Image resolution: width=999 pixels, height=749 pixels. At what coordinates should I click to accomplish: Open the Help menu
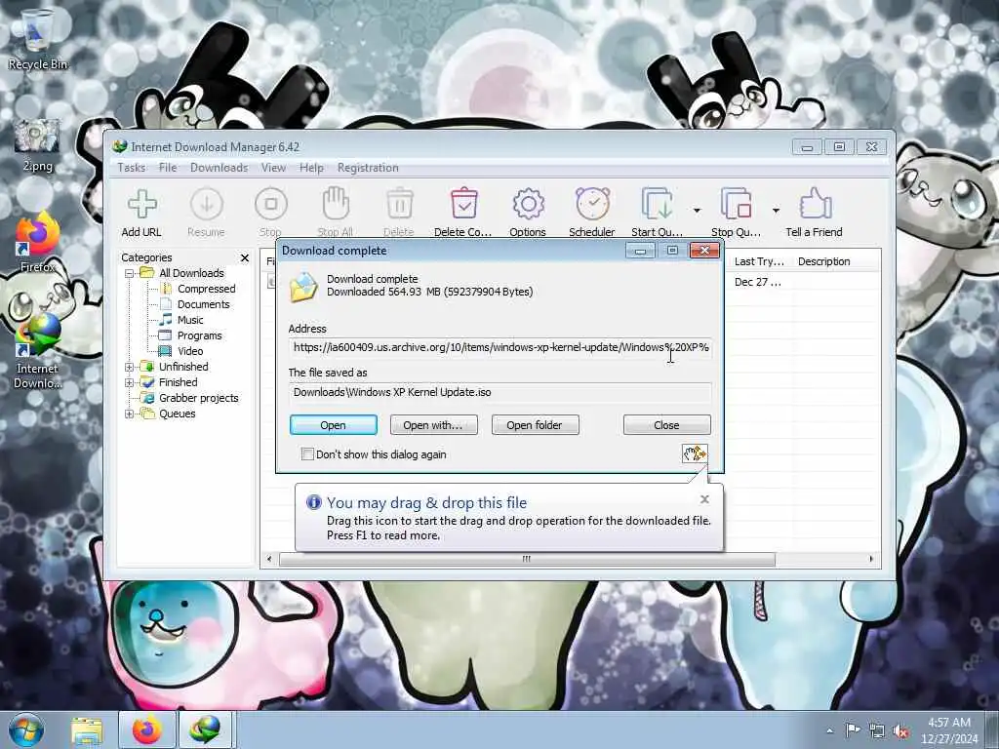coord(311,168)
